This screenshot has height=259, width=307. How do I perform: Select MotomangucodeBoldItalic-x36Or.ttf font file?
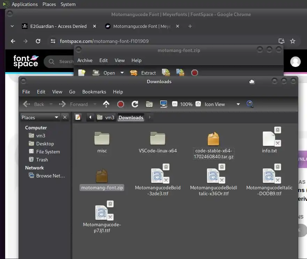(x=214, y=180)
